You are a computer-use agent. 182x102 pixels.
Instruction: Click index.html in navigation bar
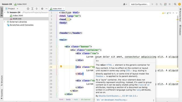tap(20, 4)
